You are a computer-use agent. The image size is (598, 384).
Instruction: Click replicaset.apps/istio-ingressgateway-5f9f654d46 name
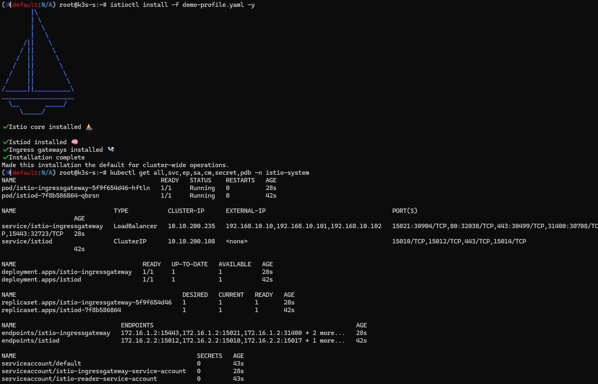(x=86, y=302)
